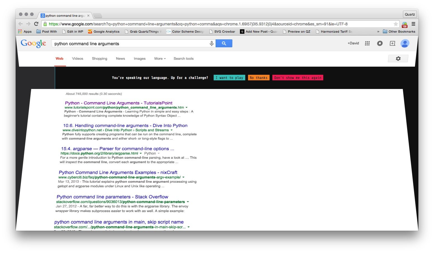434x253 pixels.
Task: Open command line arguments in main link
Action: (x=119, y=222)
